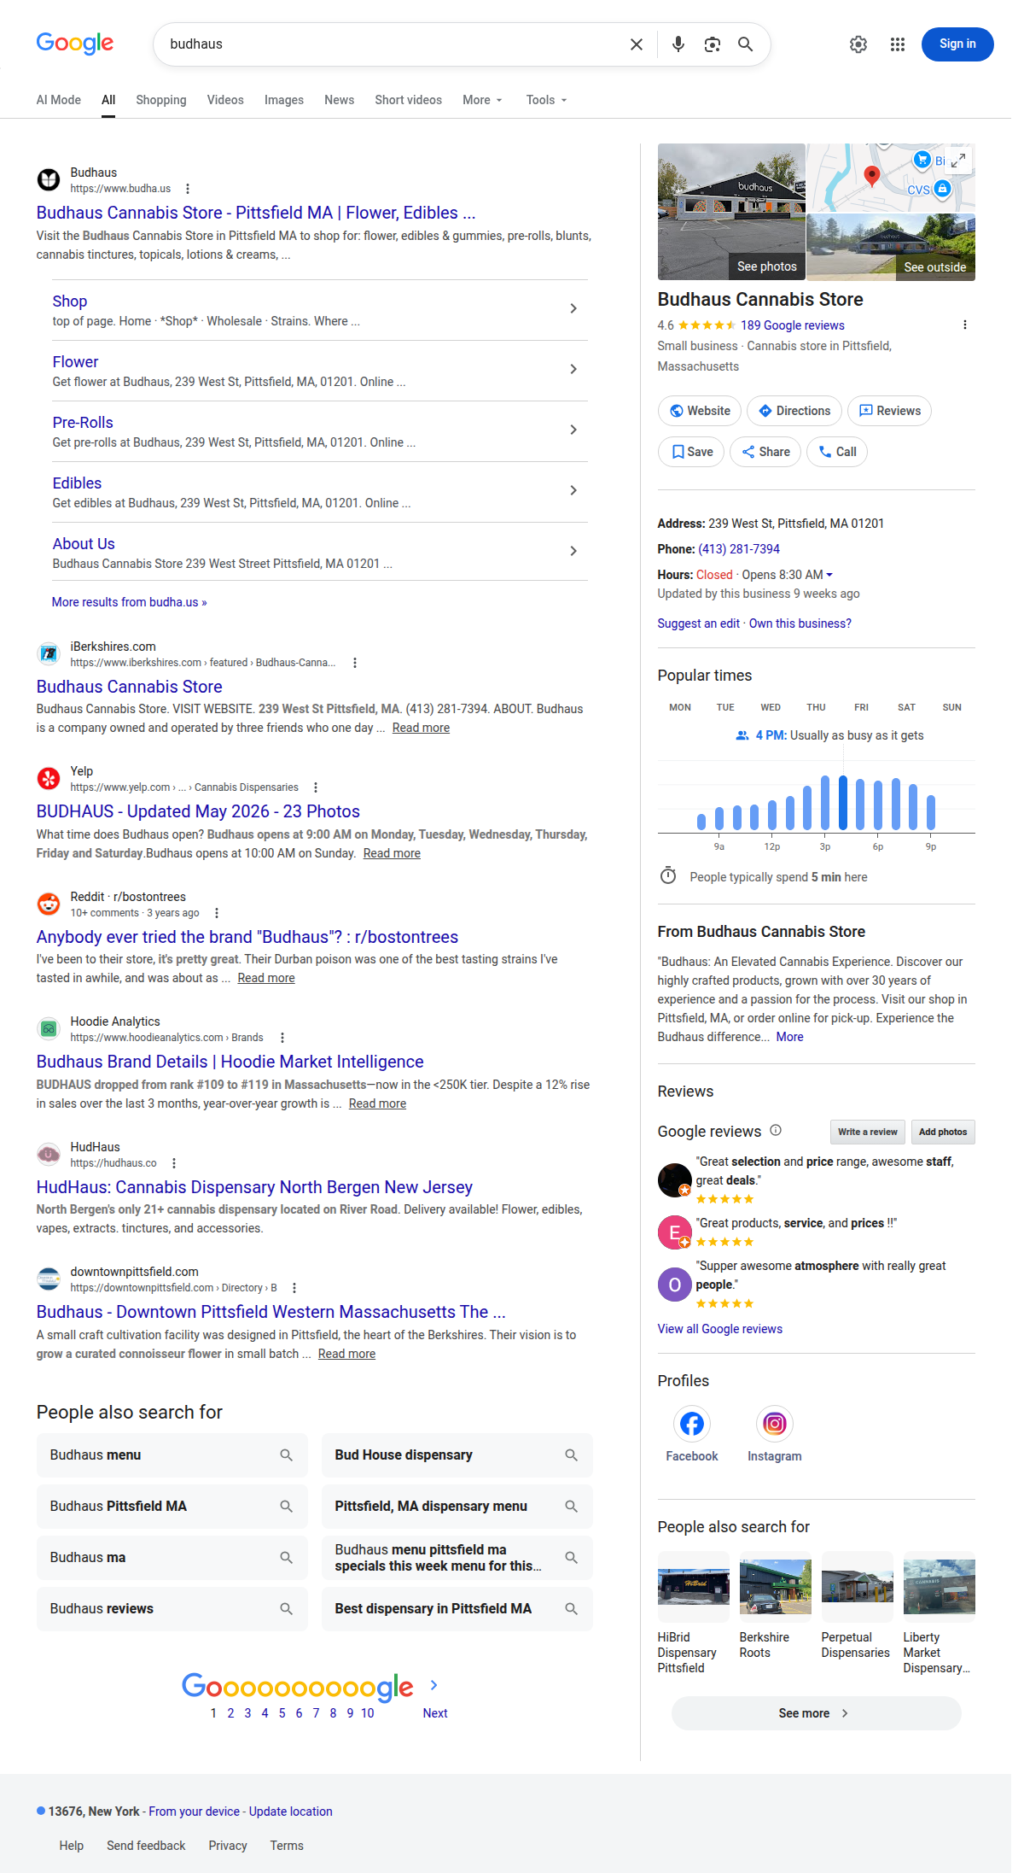The width and height of the screenshot is (1024, 1873).
Task: Open the map thumbnail with red pin
Action: [891, 178]
